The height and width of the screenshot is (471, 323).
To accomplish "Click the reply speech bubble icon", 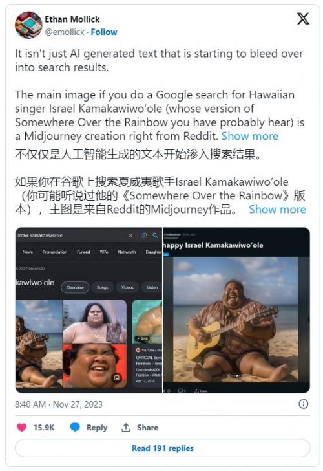I will pyautogui.click(x=75, y=427).
